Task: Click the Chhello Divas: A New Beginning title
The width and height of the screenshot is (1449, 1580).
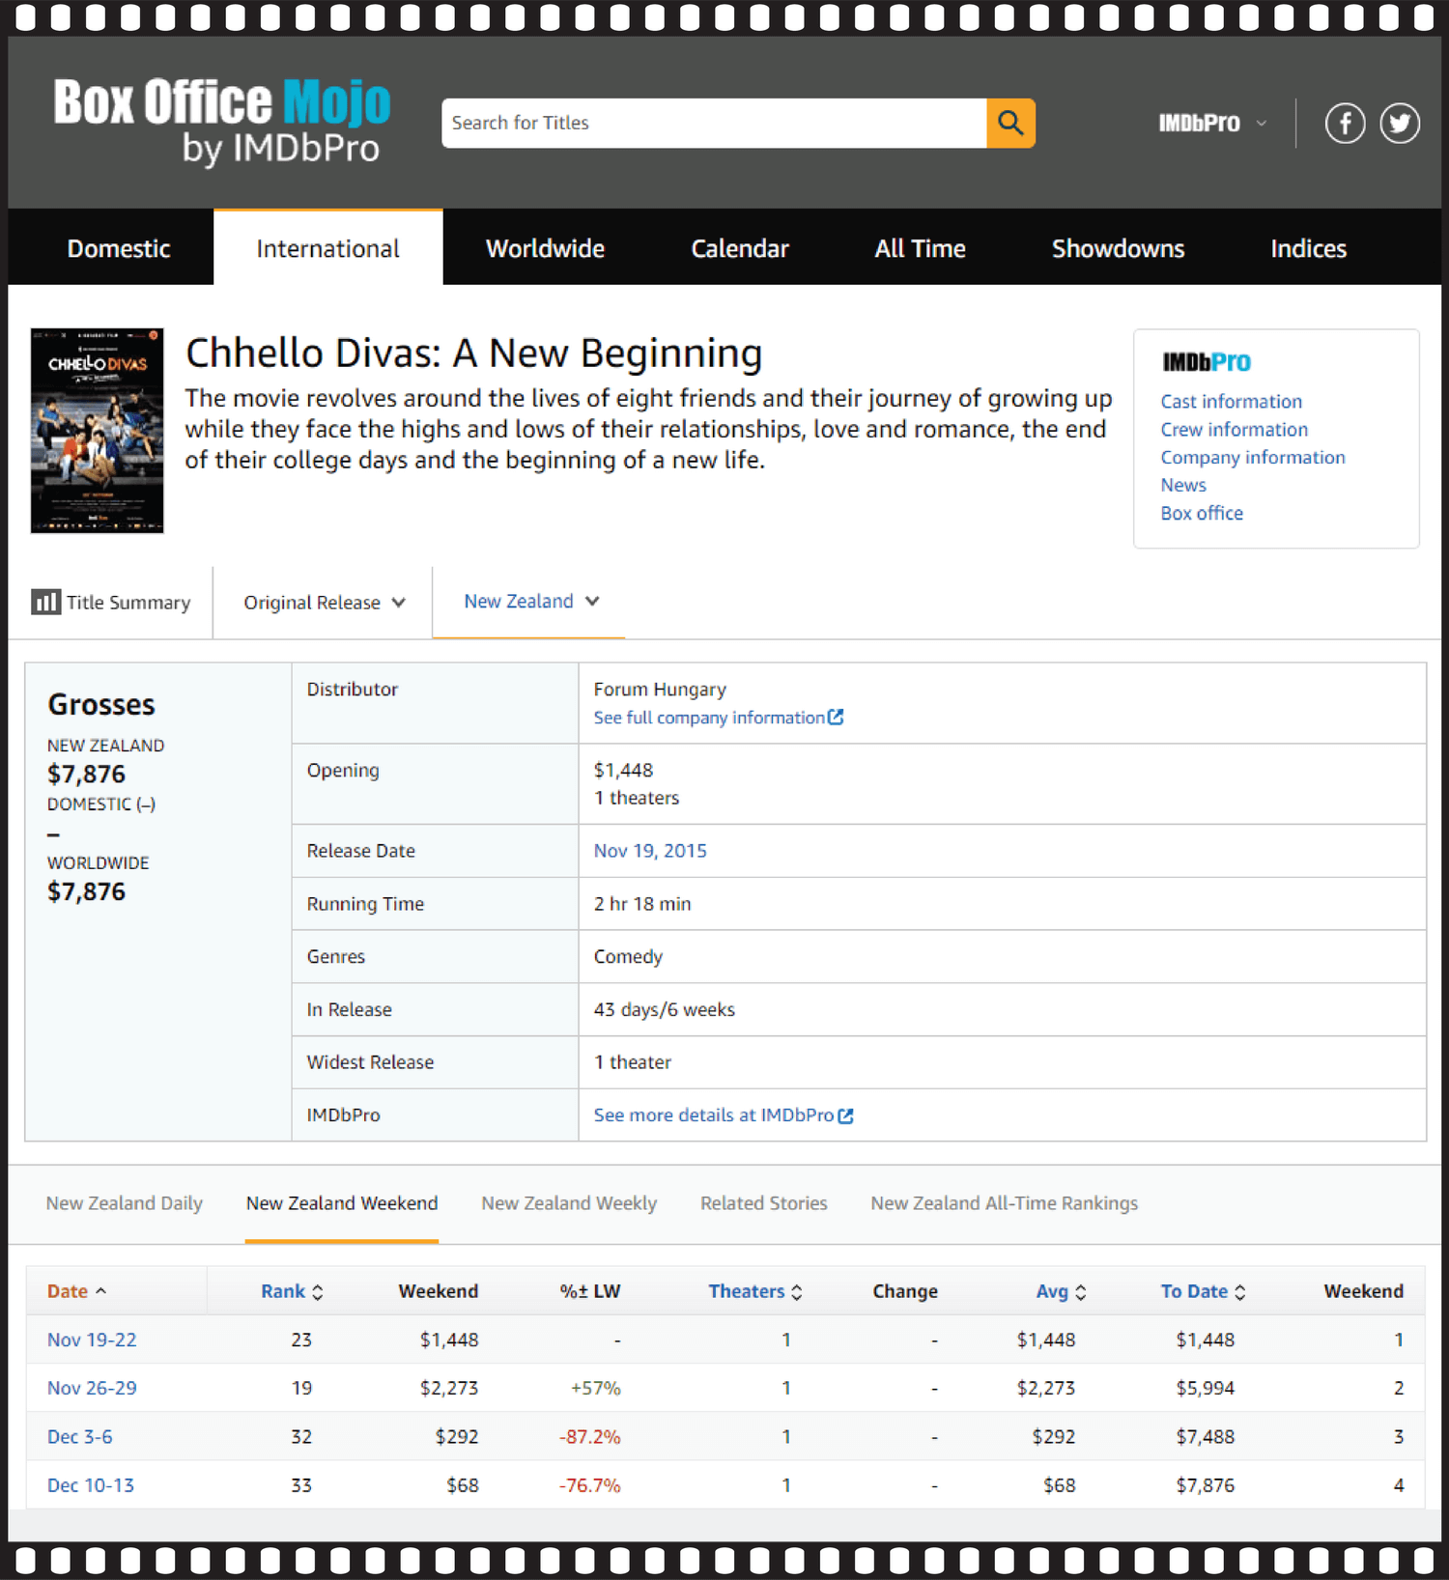Action: point(473,353)
